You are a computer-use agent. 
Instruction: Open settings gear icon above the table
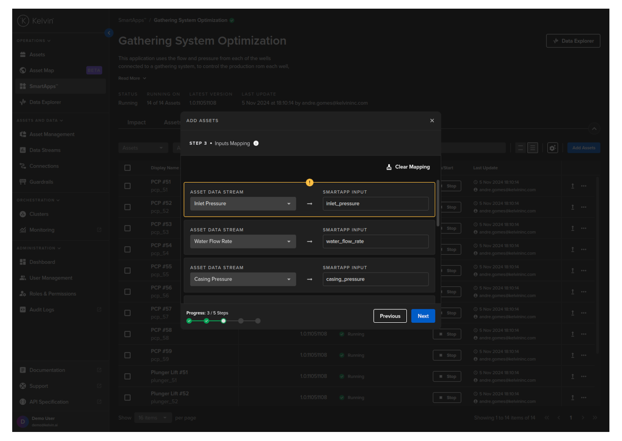[x=552, y=148]
